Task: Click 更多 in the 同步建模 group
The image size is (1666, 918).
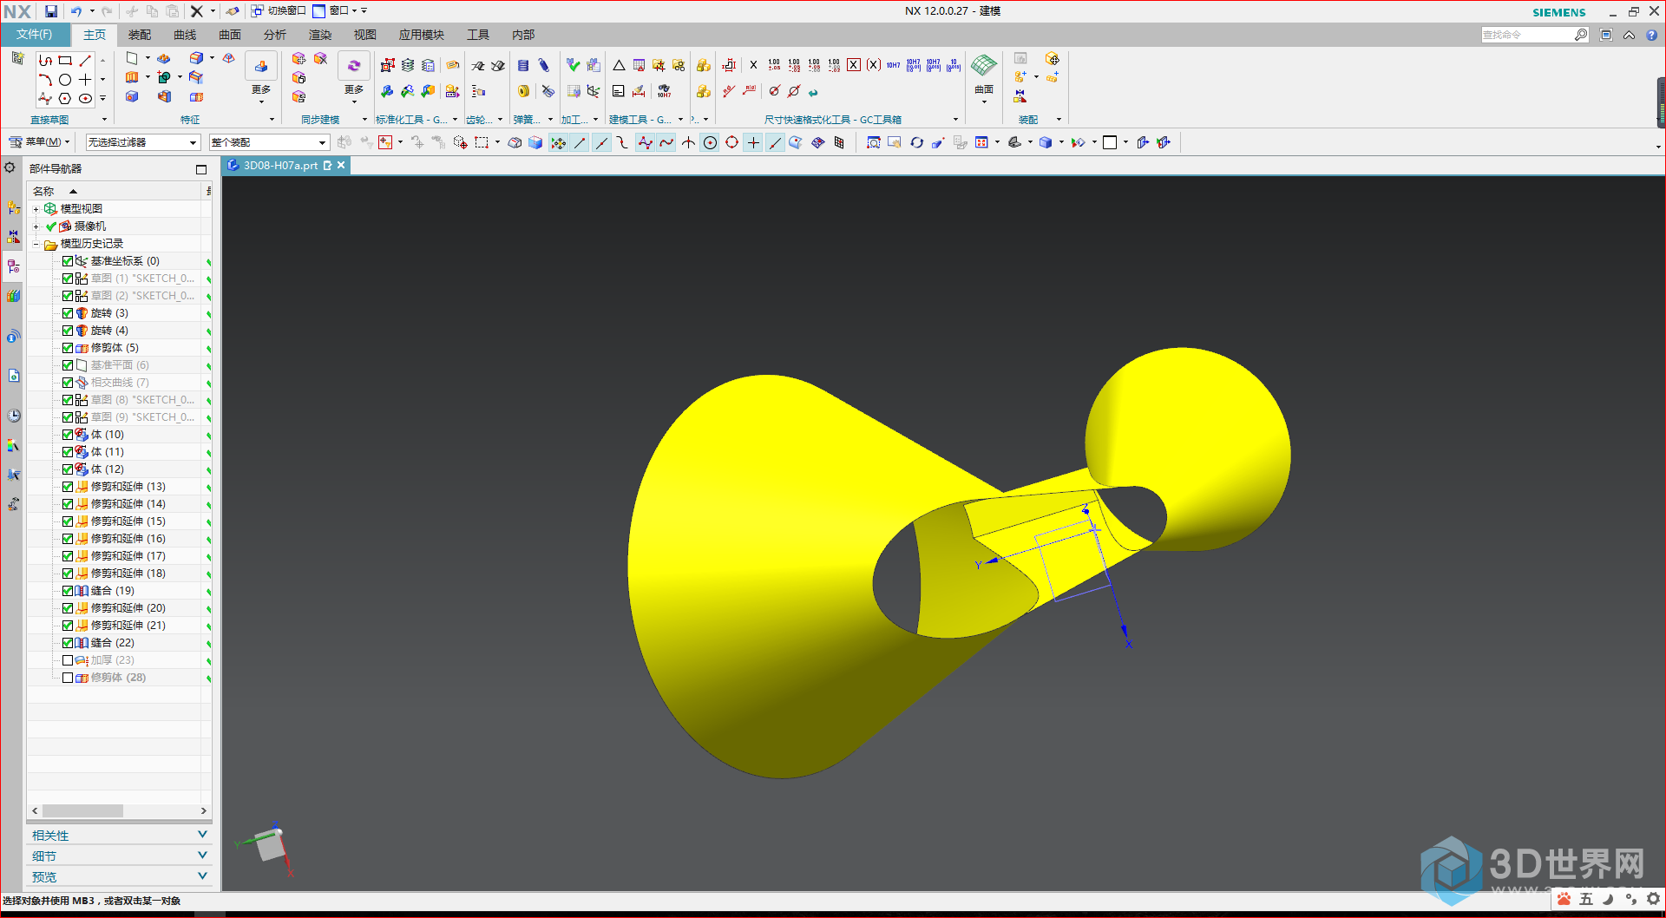Action: coord(354,94)
